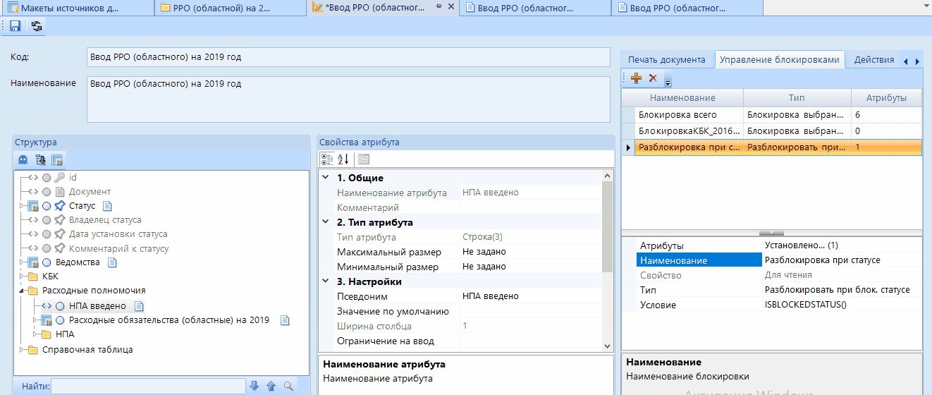Add a new lock with plus icon
Screen dimensions: 932x395
coord(636,78)
